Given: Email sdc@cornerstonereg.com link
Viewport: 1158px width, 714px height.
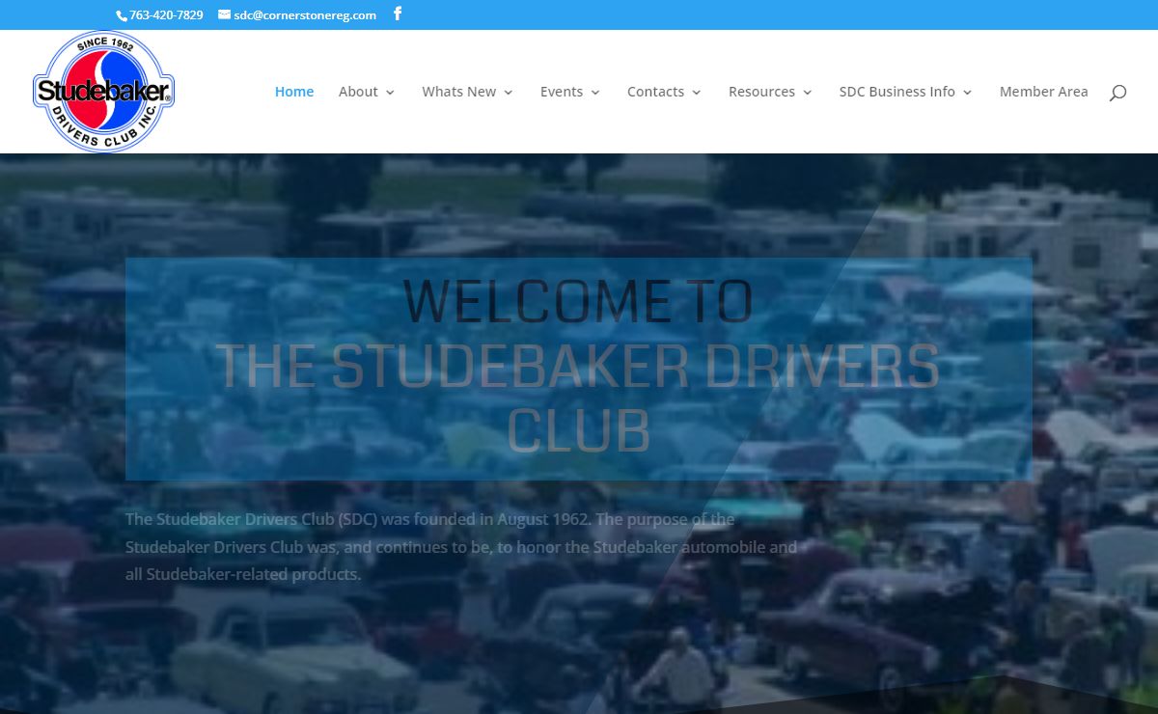Looking at the screenshot, I should 305,15.
